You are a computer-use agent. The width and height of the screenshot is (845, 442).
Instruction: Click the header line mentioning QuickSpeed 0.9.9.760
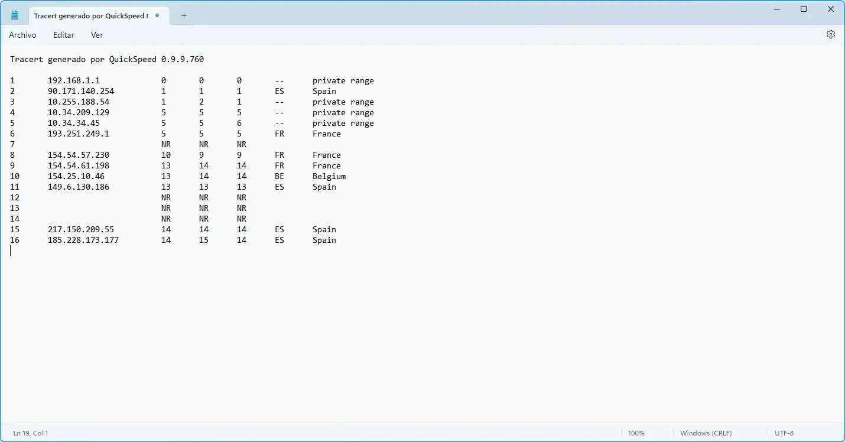(x=107, y=59)
